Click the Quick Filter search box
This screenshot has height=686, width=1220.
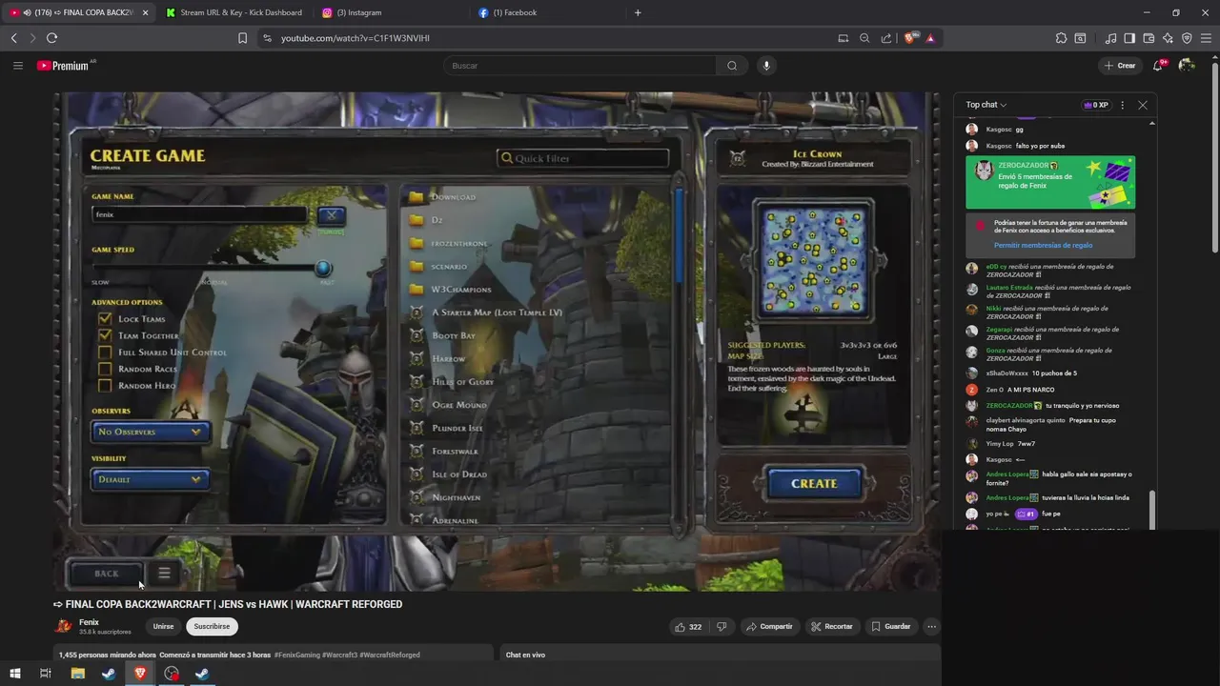582,158
